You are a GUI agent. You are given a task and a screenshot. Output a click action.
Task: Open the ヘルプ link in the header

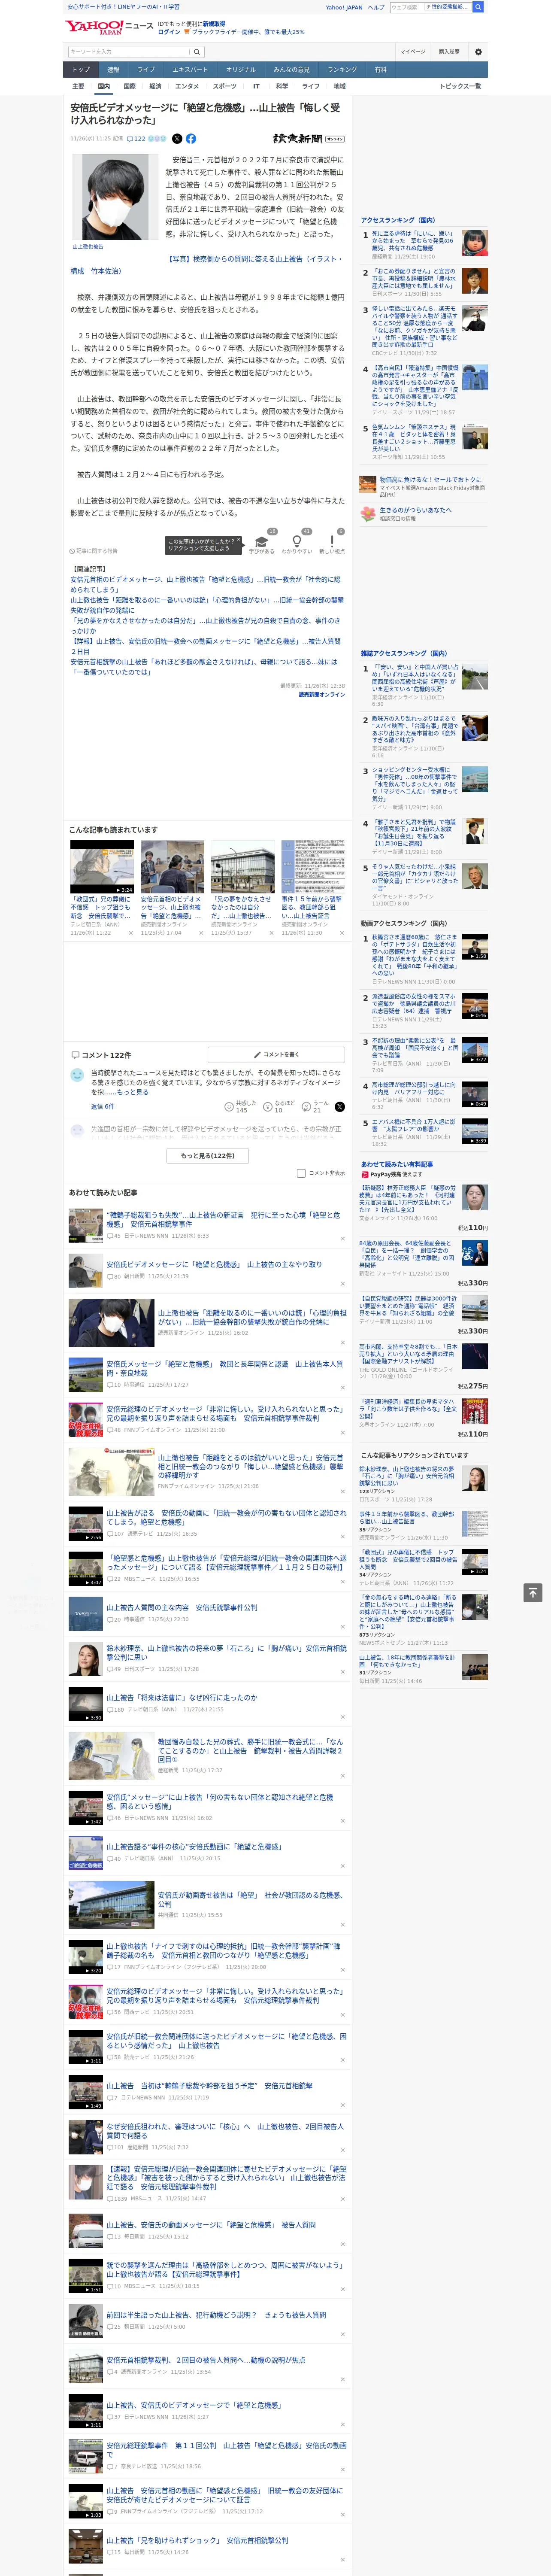pos(376,7)
